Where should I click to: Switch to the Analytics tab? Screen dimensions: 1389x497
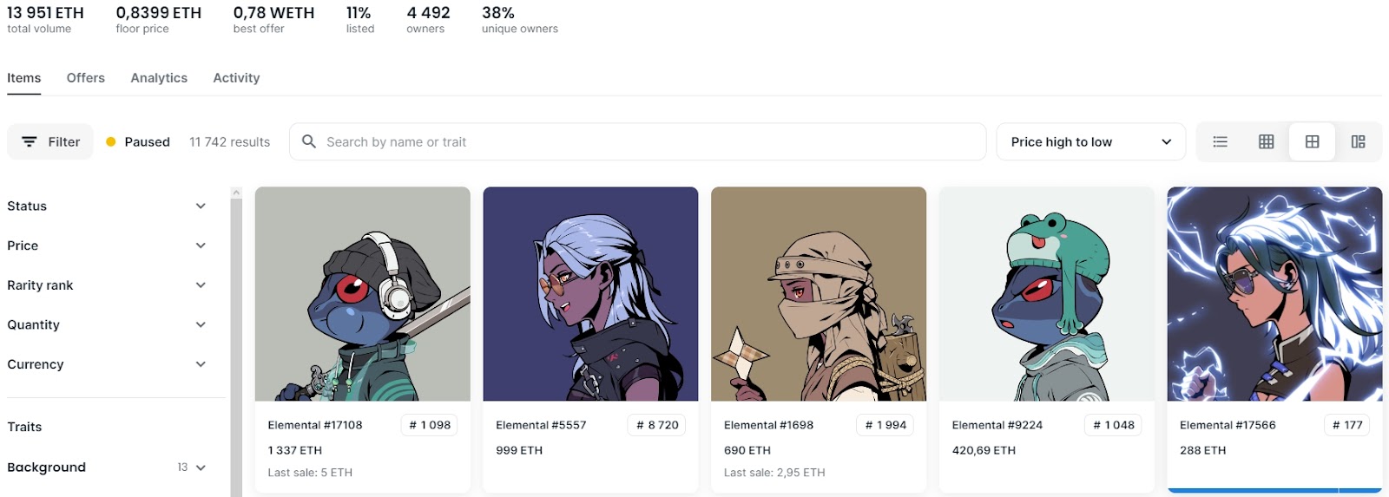159,78
